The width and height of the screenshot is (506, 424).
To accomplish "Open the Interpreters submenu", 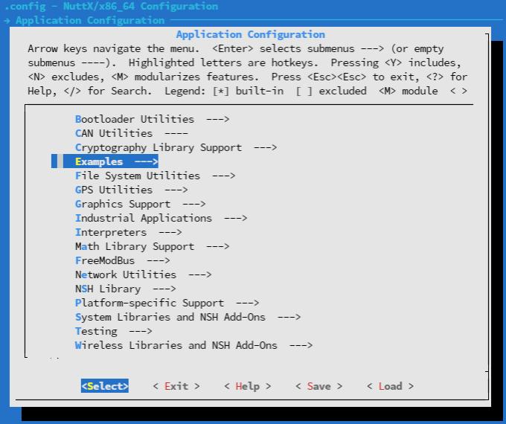I will click(129, 232).
